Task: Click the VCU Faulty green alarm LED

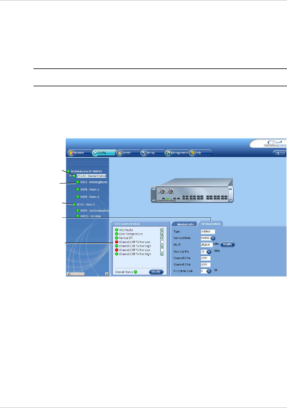Action: click(x=117, y=230)
